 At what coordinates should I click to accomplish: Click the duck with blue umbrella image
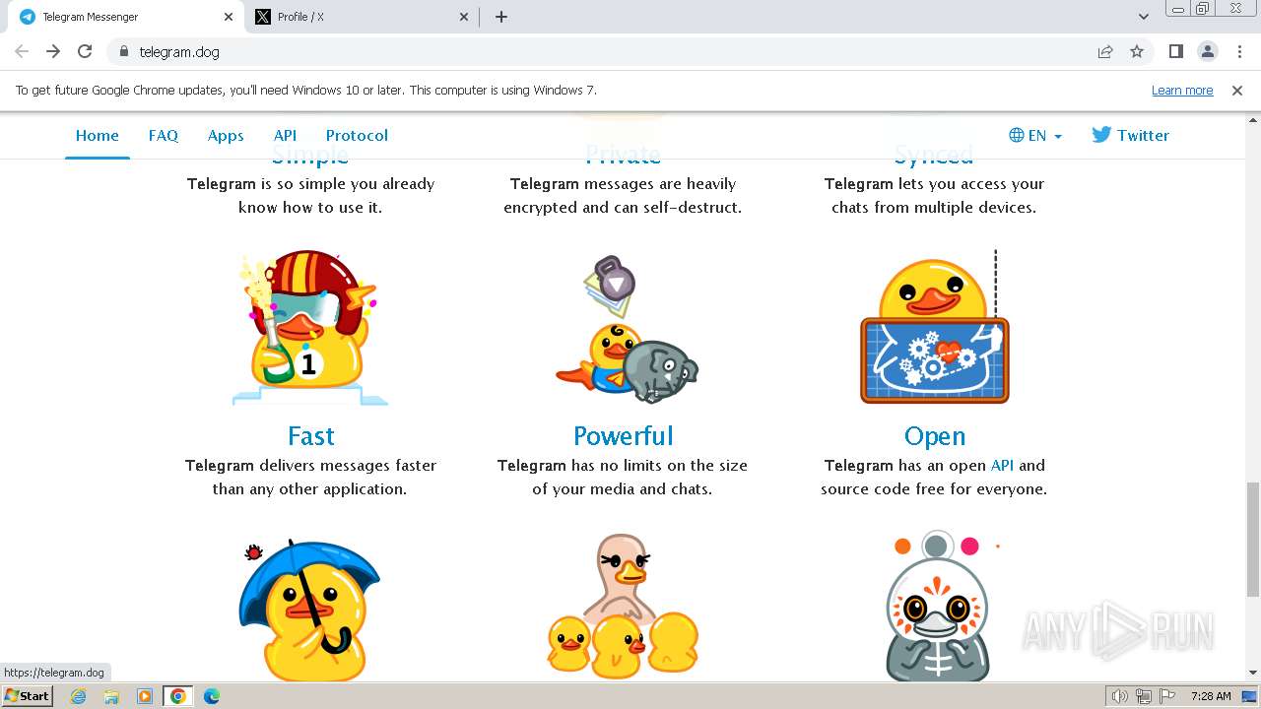[309, 609]
